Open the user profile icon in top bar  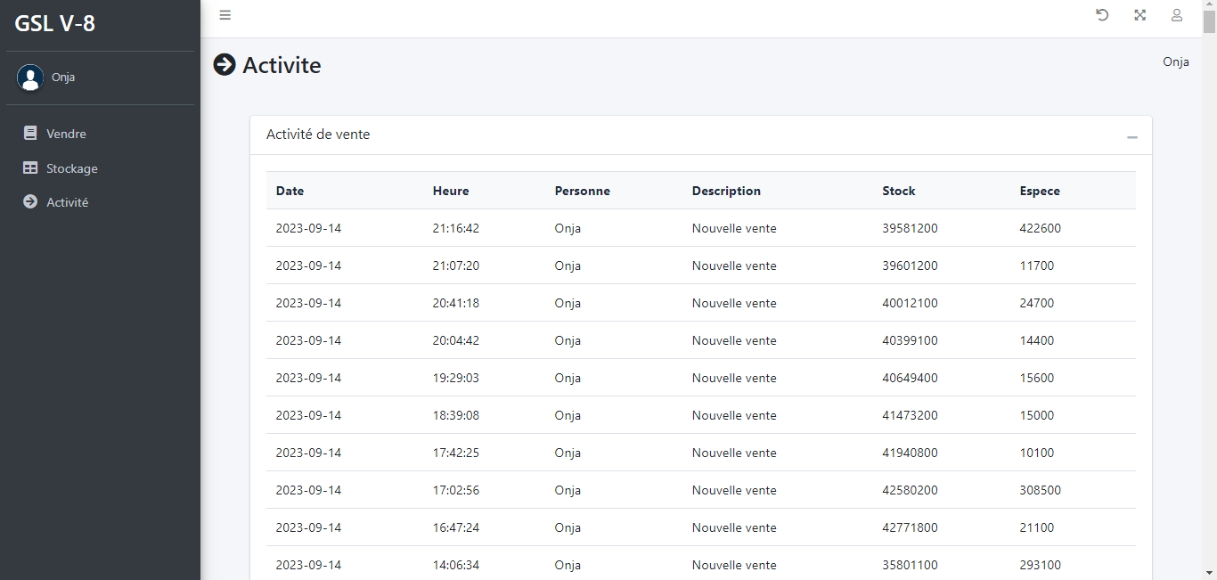click(1177, 15)
